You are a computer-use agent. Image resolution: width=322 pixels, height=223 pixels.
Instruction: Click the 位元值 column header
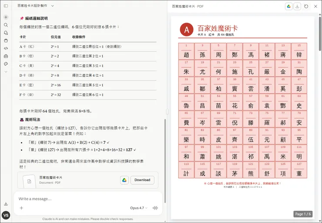56,37
